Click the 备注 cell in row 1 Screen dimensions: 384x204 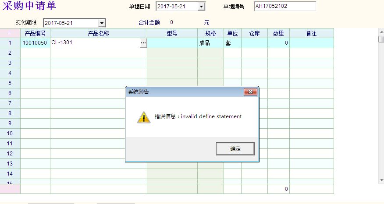[311, 43]
